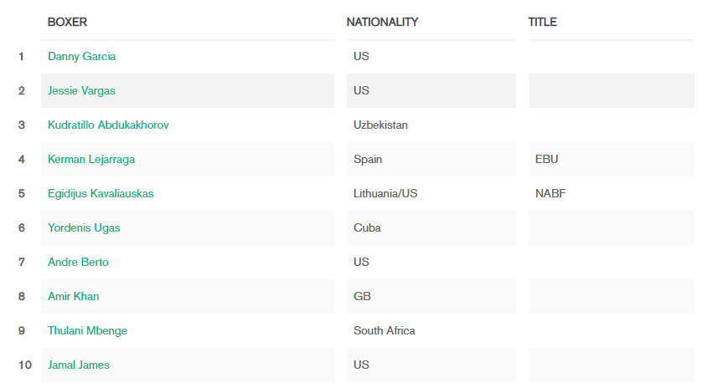Screen dimensions: 707x388
Task: Open the Jessie Vargas link
Action: click(81, 90)
